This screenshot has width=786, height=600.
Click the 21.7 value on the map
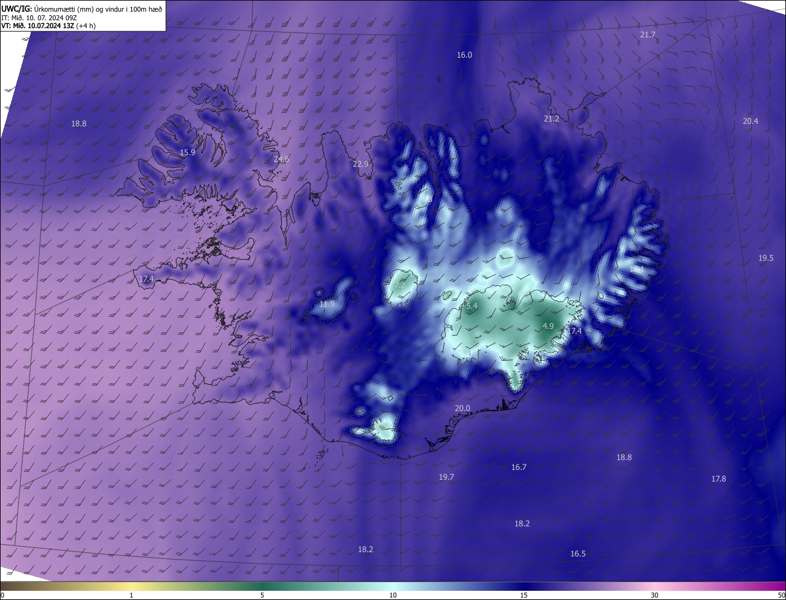tap(648, 35)
